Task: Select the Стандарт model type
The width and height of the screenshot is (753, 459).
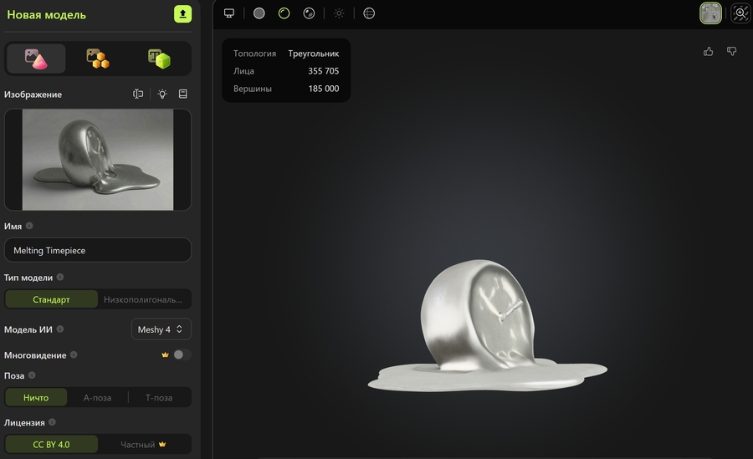Action: click(51, 299)
